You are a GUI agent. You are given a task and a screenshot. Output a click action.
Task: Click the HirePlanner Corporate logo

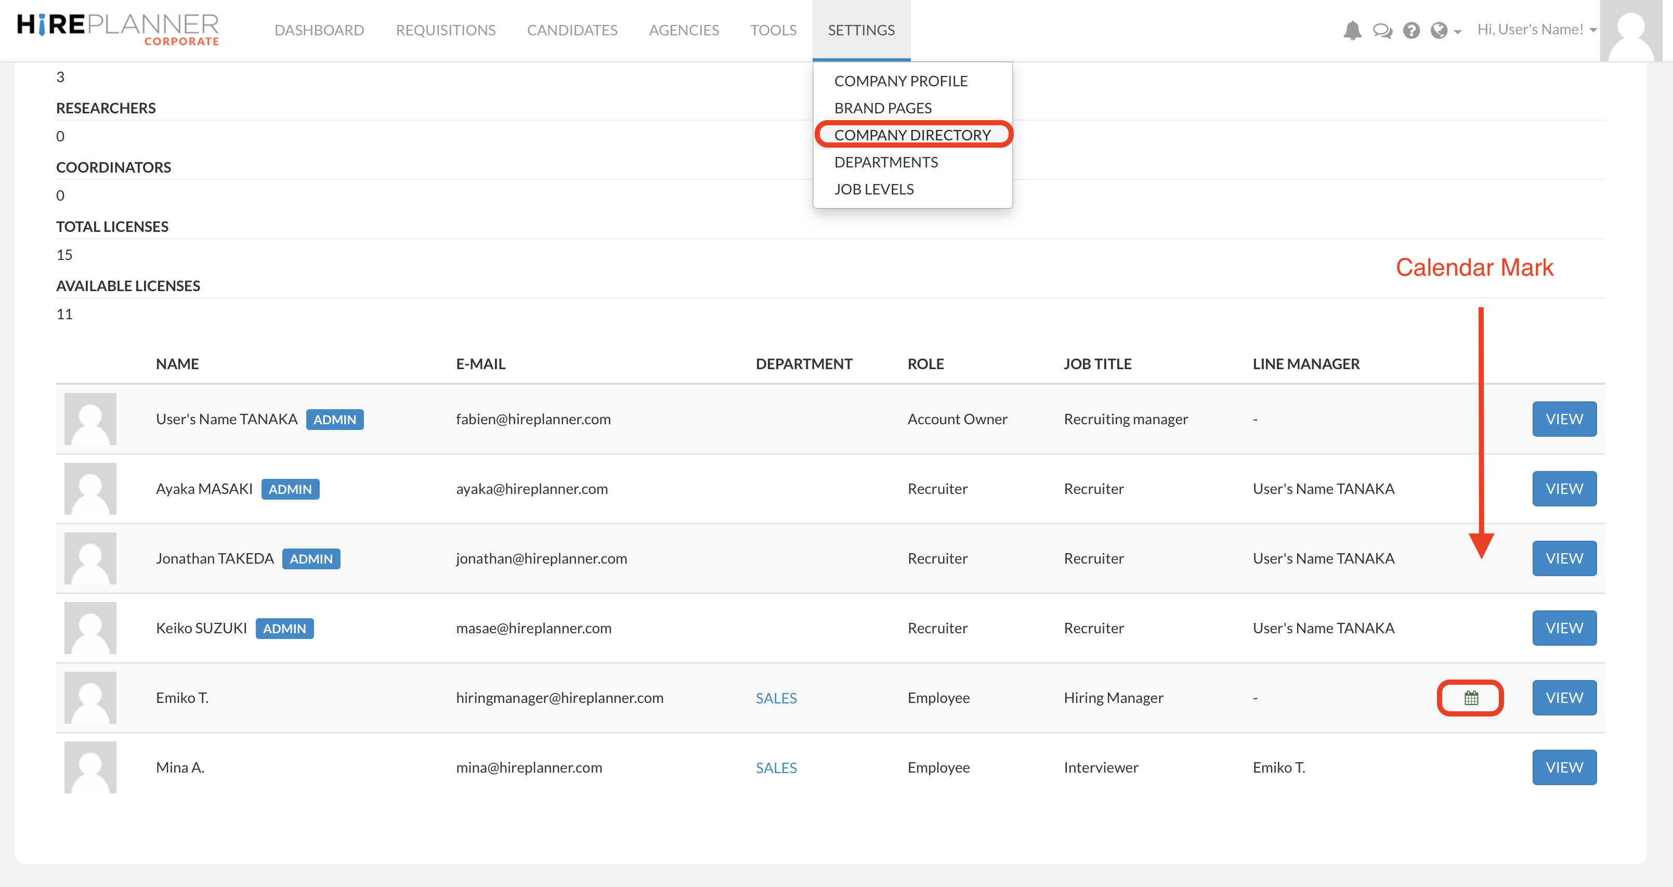pos(118,29)
